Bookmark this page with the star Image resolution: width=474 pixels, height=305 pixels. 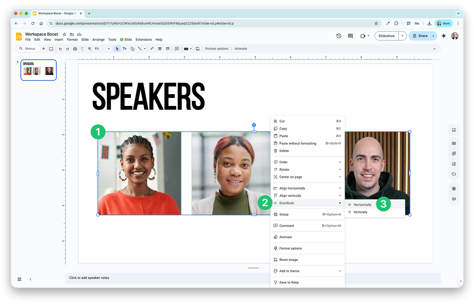click(376, 23)
